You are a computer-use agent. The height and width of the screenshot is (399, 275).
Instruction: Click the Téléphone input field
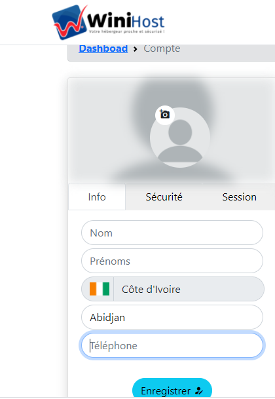[x=172, y=345]
